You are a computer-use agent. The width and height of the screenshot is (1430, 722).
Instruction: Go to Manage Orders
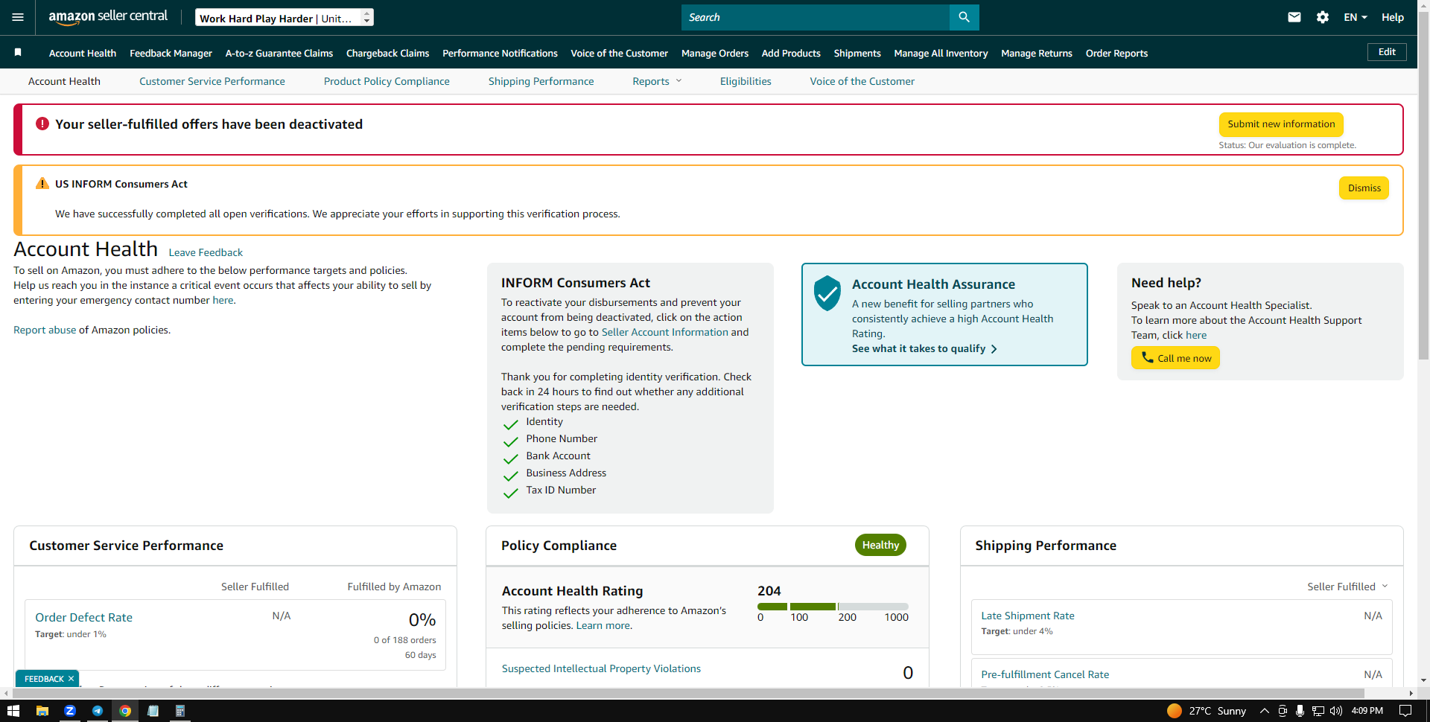pos(715,53)
